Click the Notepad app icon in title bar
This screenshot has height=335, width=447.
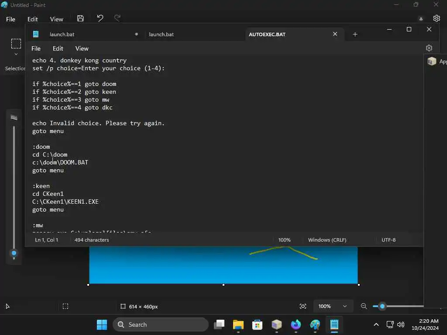point(36,34)
